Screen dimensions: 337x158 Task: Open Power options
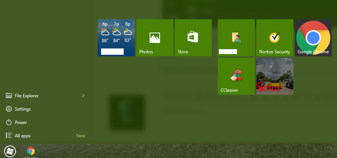pyautogui.click(x=45, y=122)
